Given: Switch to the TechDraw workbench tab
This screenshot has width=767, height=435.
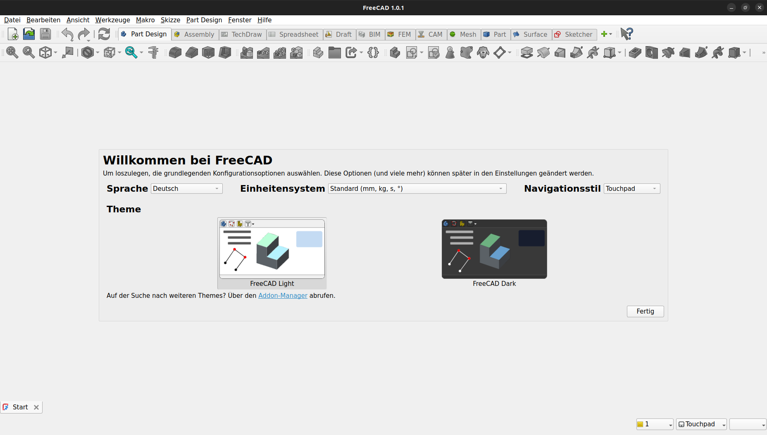Looking at the screenshot, I should [242, 34].
